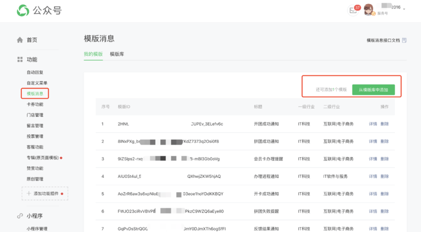Click the home icon beside 首页
The height and width of the screenshot is (232, 421).
click(20, 40)
